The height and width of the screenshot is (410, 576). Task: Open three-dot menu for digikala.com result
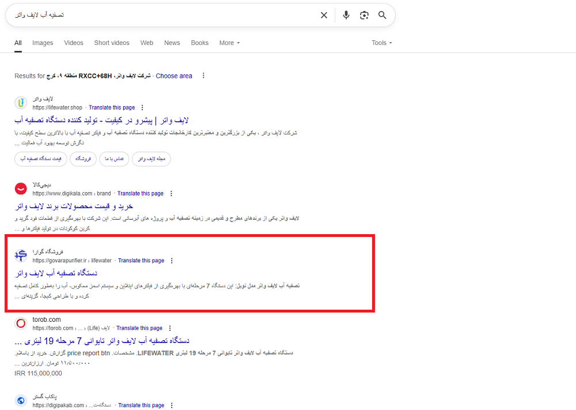[x=171, y=193]
